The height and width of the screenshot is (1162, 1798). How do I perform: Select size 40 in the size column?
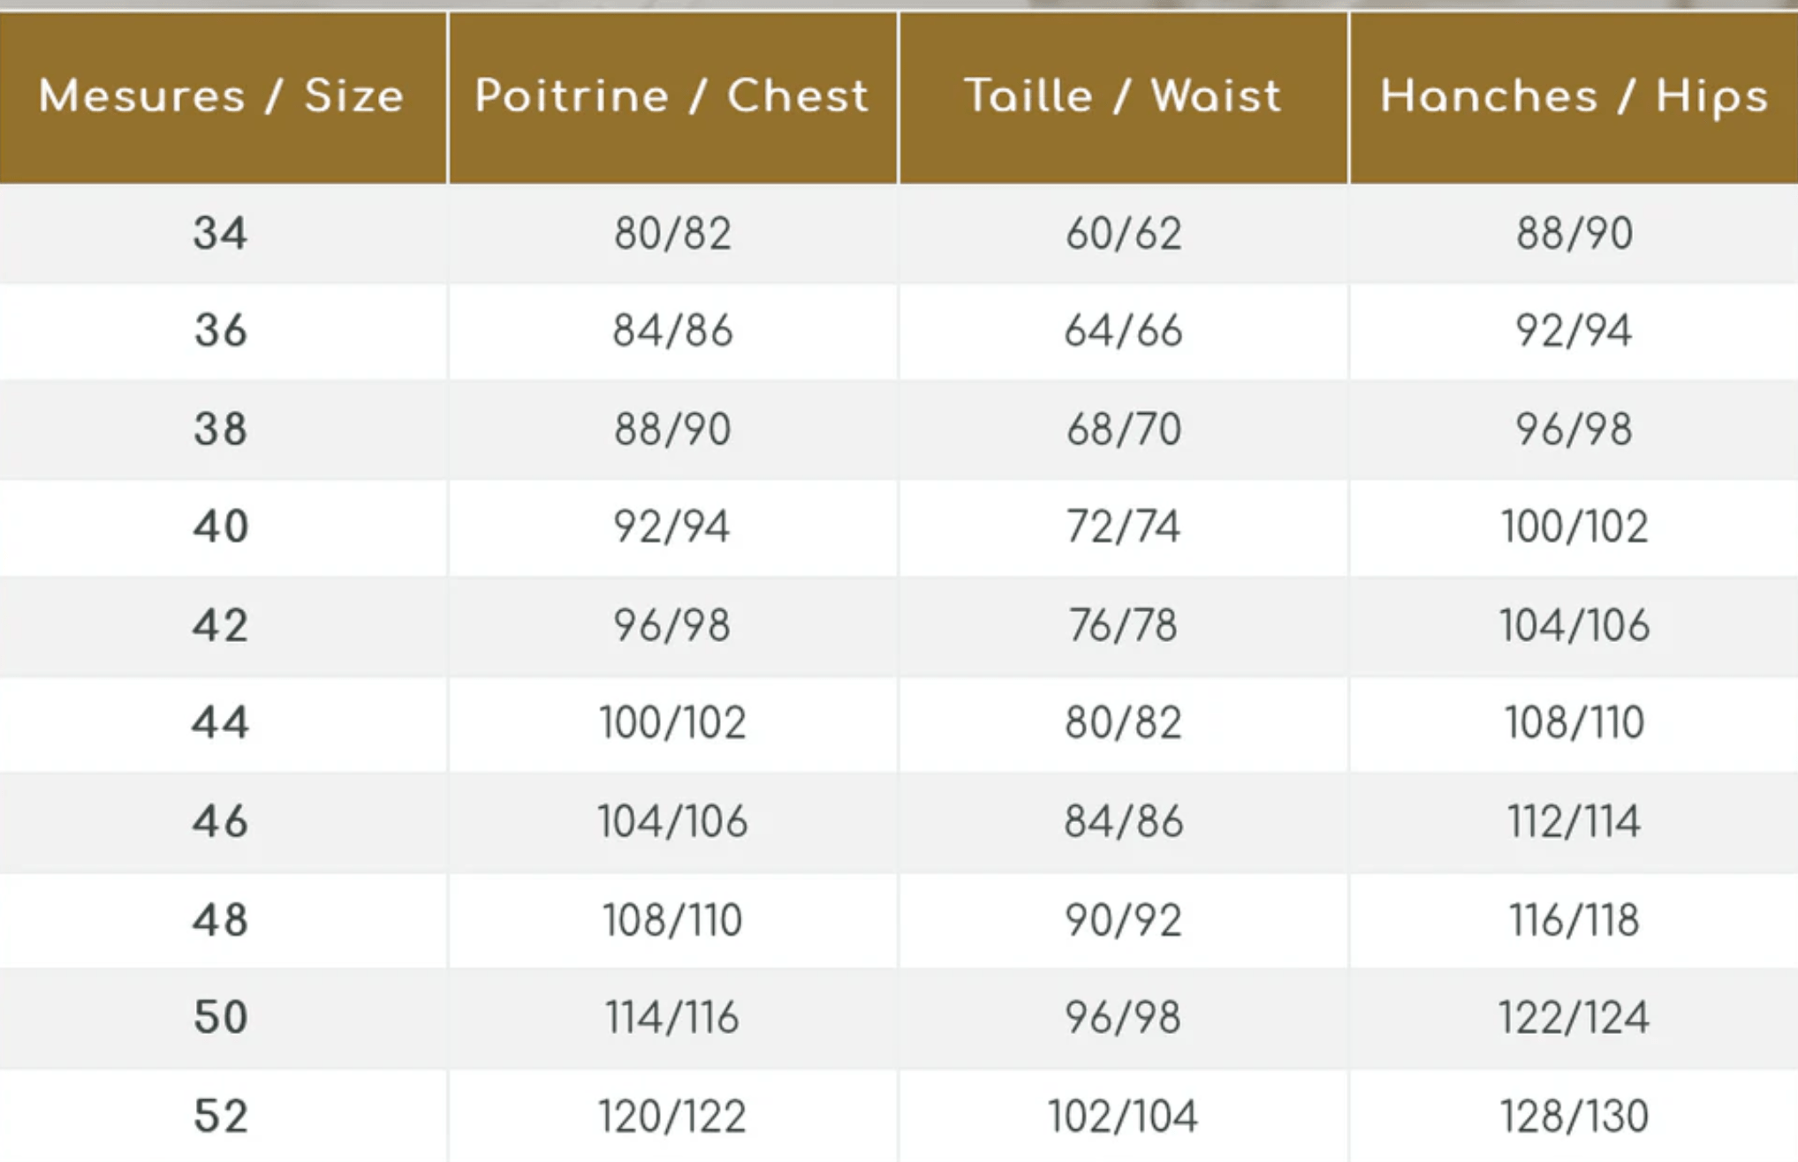221,527
